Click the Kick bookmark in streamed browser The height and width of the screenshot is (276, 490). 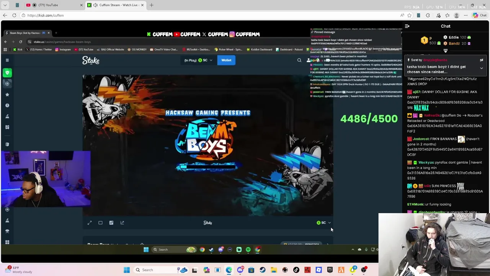coord(18,49)
